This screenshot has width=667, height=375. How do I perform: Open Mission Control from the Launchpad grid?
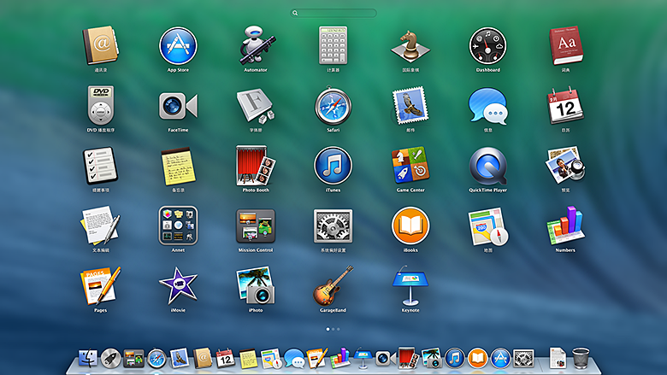point(256,226)
